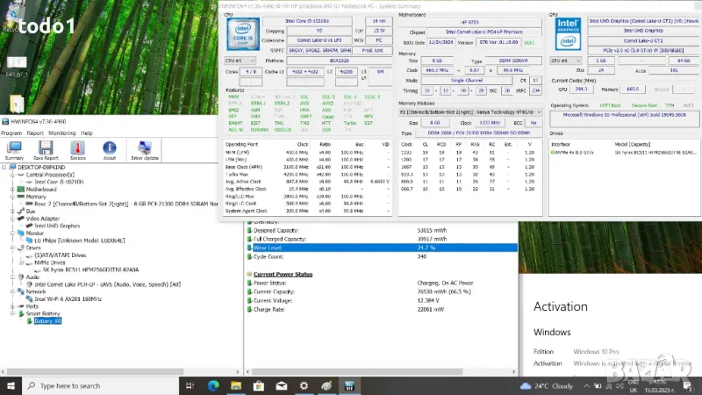Click the Intel Graphics logo badge

567,33
